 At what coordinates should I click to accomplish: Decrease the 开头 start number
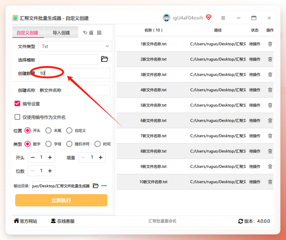pos(33,157)
